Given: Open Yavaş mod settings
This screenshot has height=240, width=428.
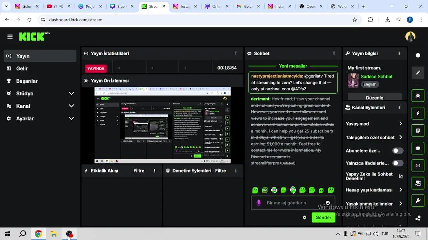Looking at the screenshot, I should tap(374, 124).
